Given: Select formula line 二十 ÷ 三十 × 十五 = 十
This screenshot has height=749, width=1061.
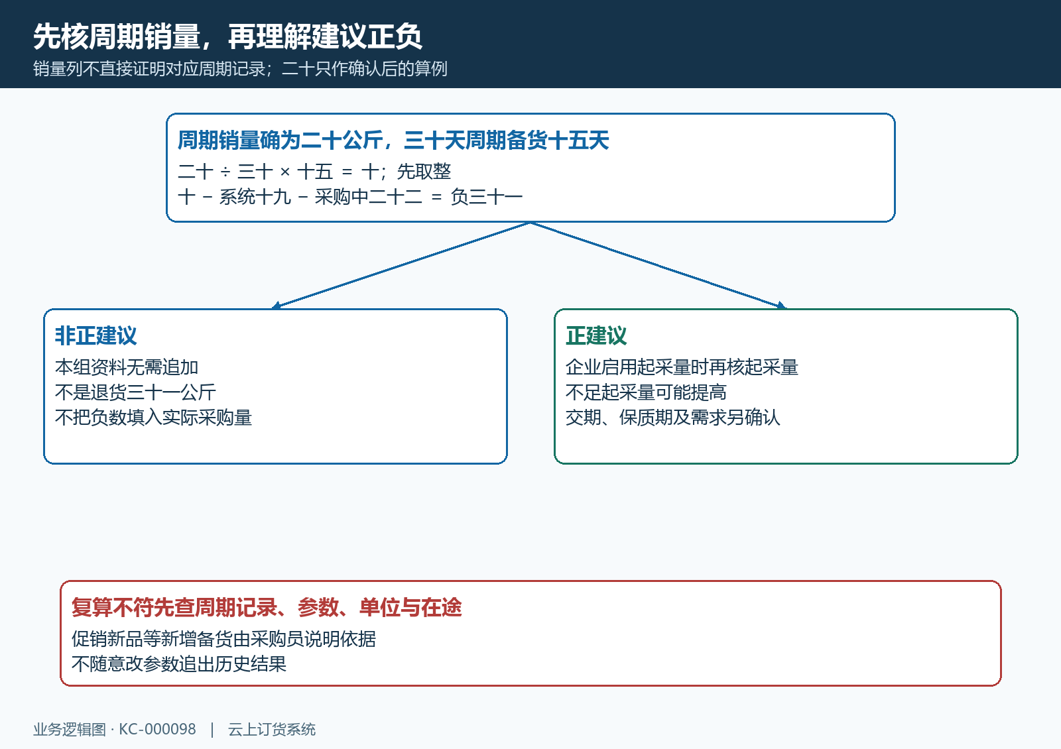Looking at the screenshot, I should [314, 172].
